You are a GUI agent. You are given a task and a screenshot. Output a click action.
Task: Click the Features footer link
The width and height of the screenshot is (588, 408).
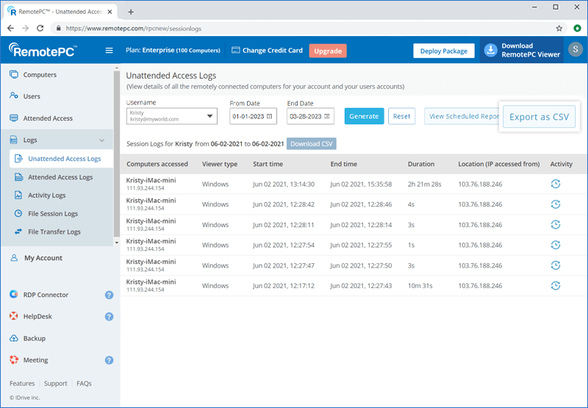[x=22, y=383]
